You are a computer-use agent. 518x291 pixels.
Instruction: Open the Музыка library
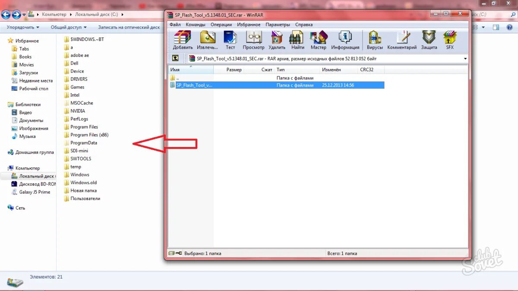pyautogui.click(x=24, y=136)
